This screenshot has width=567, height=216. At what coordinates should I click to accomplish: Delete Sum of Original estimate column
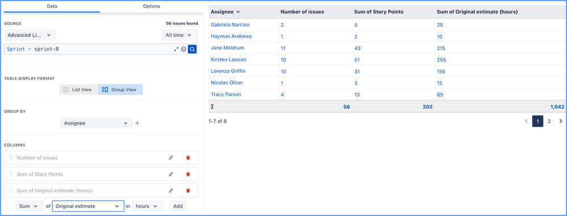pyautogui.click(x=188, y=190)
